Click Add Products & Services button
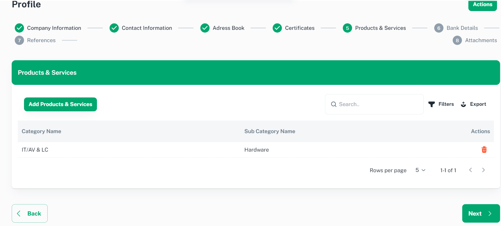This screenshot has width=501, height=226. click(60, 104)
